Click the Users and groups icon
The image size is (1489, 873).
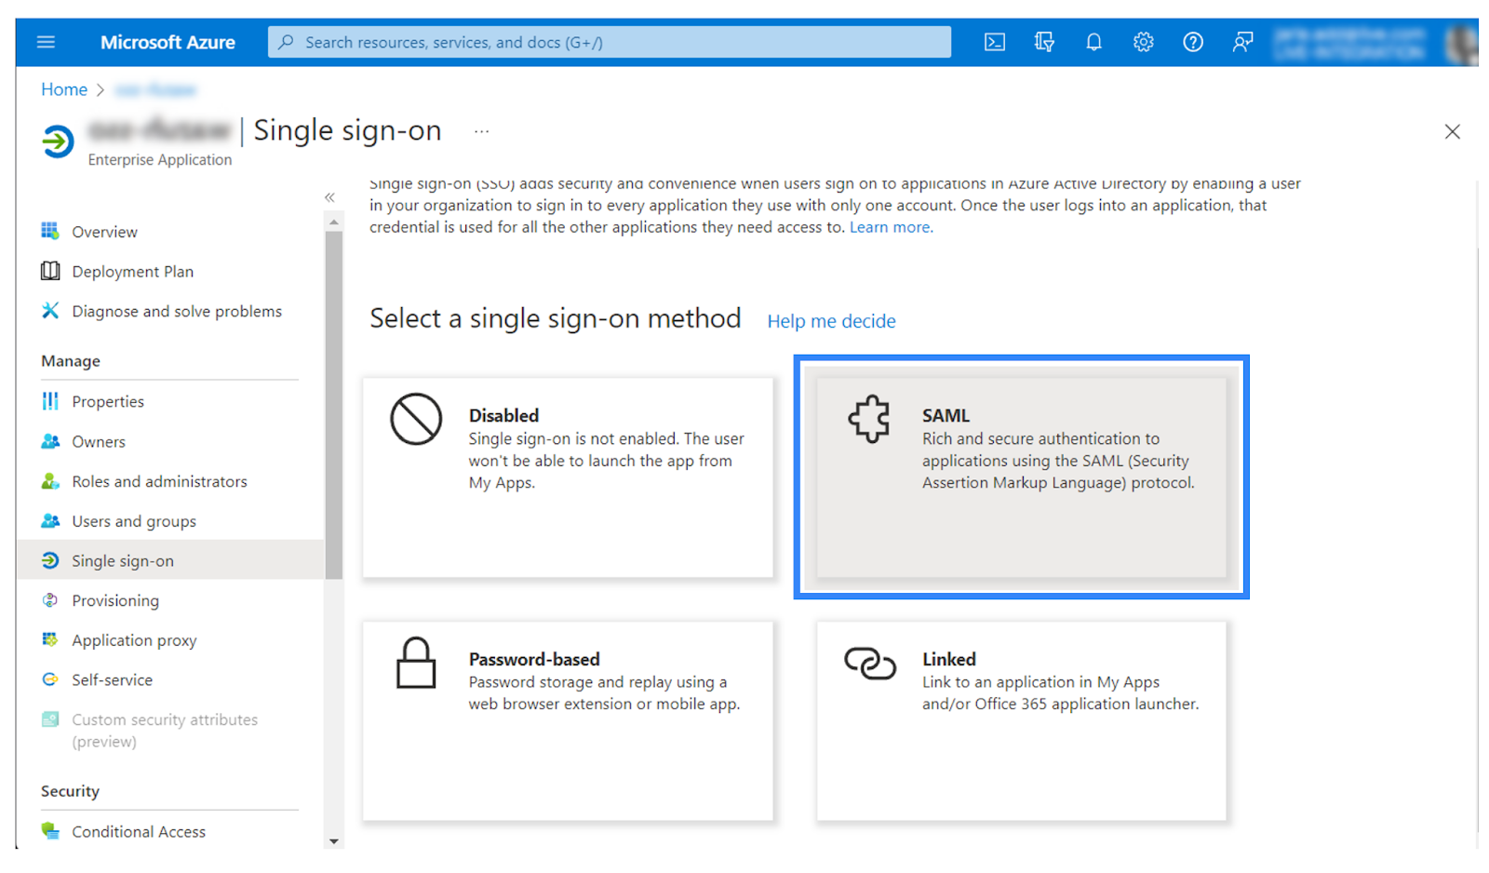(50, 521)
